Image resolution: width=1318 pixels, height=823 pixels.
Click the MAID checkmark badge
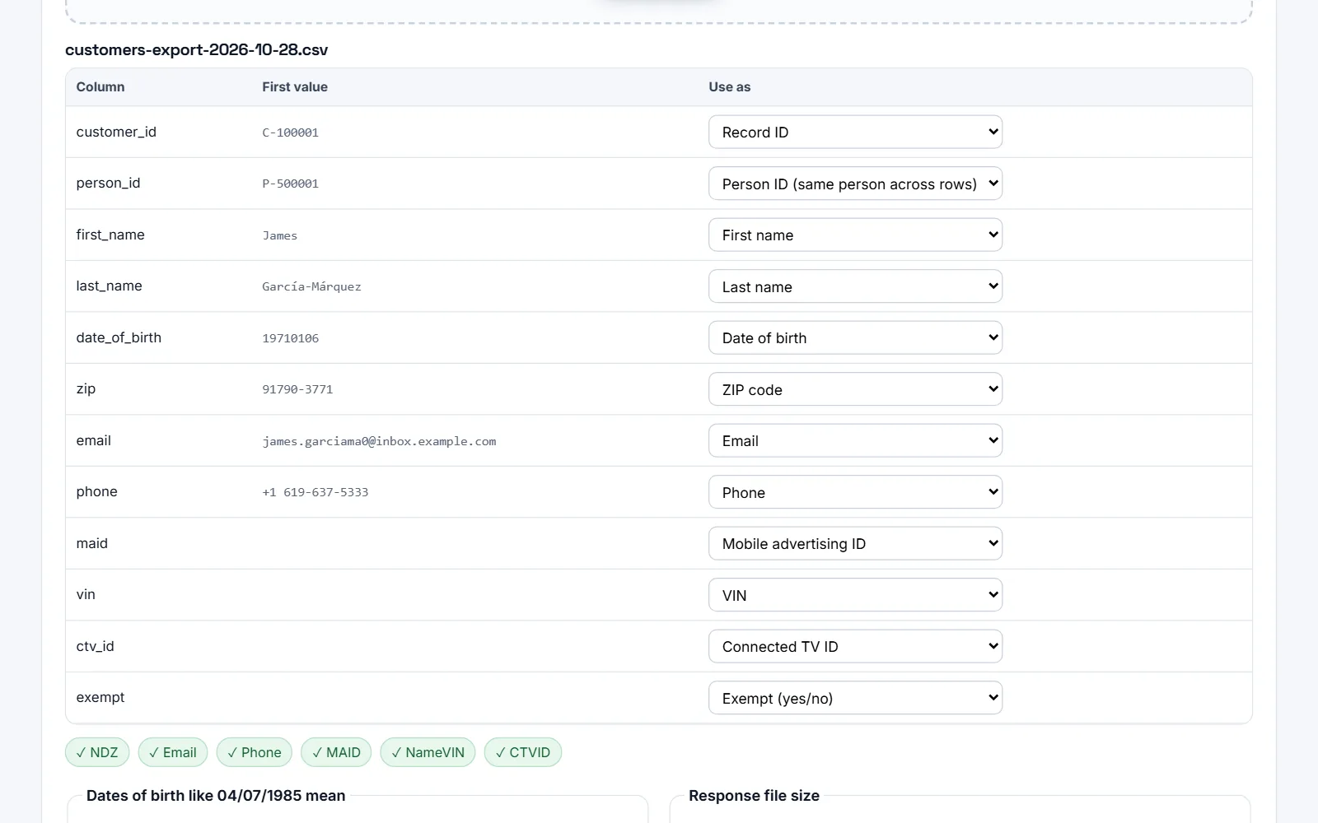tap(336, 752)
